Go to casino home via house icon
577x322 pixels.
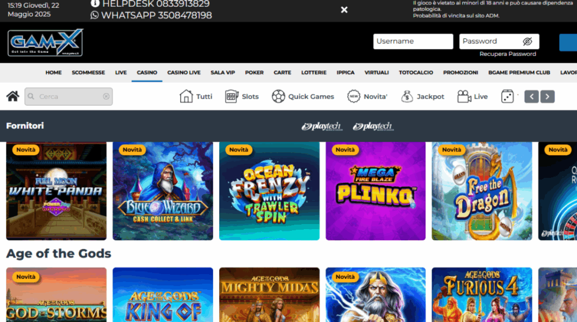[x=13, y=96]
